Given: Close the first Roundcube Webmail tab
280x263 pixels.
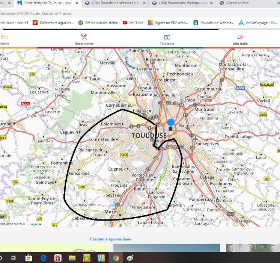Looking at the screenshot, I should pyautogui.click(x=144, y=3).
